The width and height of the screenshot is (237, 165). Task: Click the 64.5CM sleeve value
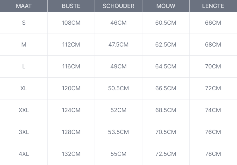coord(165,67)
